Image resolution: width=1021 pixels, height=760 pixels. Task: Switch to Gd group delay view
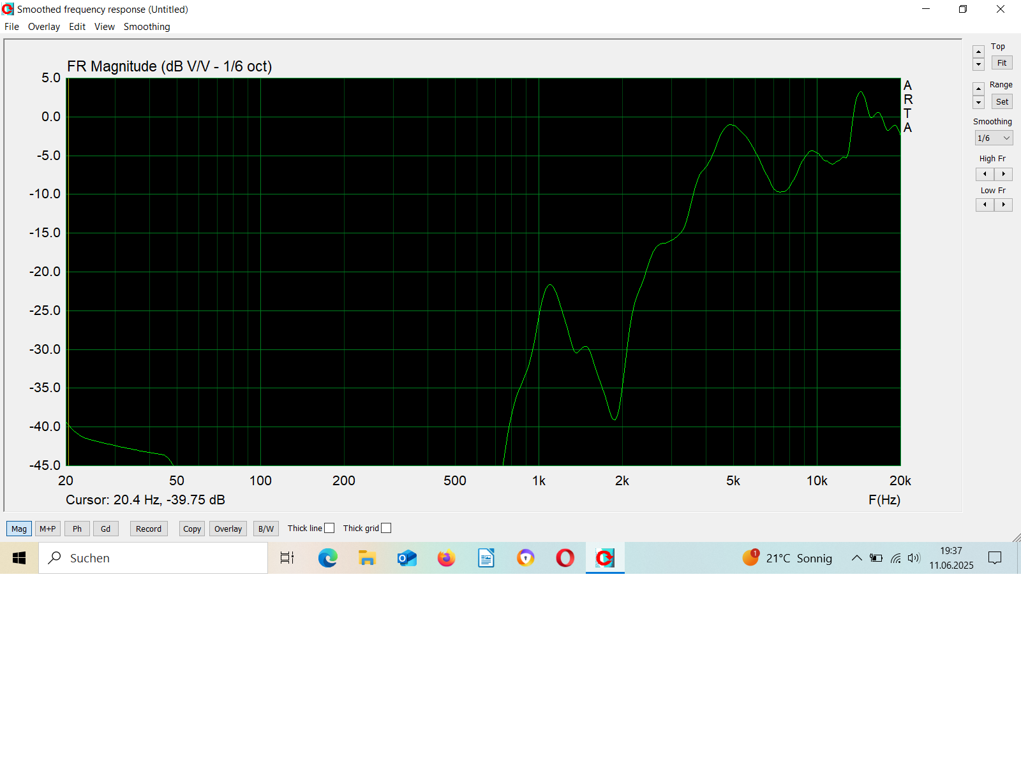coord(106,529)
